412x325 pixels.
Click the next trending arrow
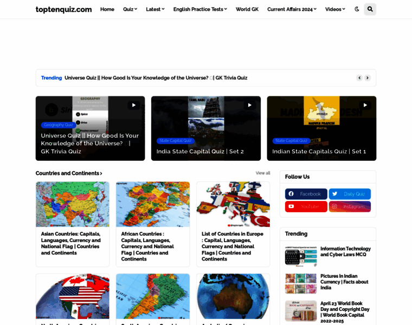click(x=367, y=78)
